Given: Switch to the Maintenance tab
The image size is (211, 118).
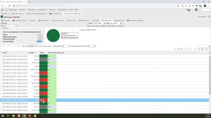Looking at the screenshot, I should click(x=119, y=21).
